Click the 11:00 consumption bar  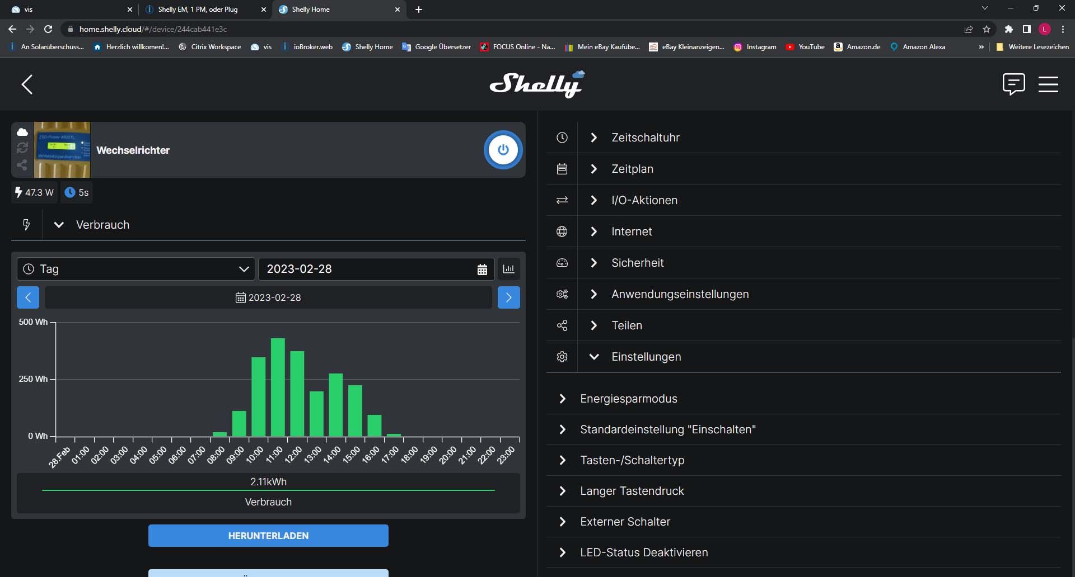(x=278, y=387)
